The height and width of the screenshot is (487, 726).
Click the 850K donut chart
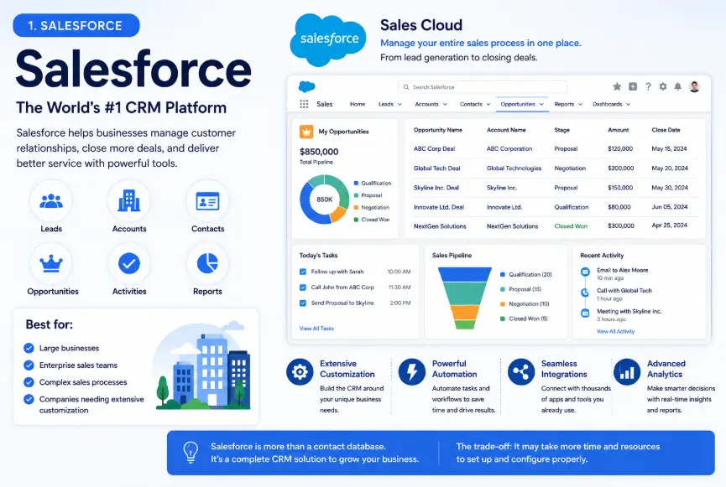[x=324, y=199]
